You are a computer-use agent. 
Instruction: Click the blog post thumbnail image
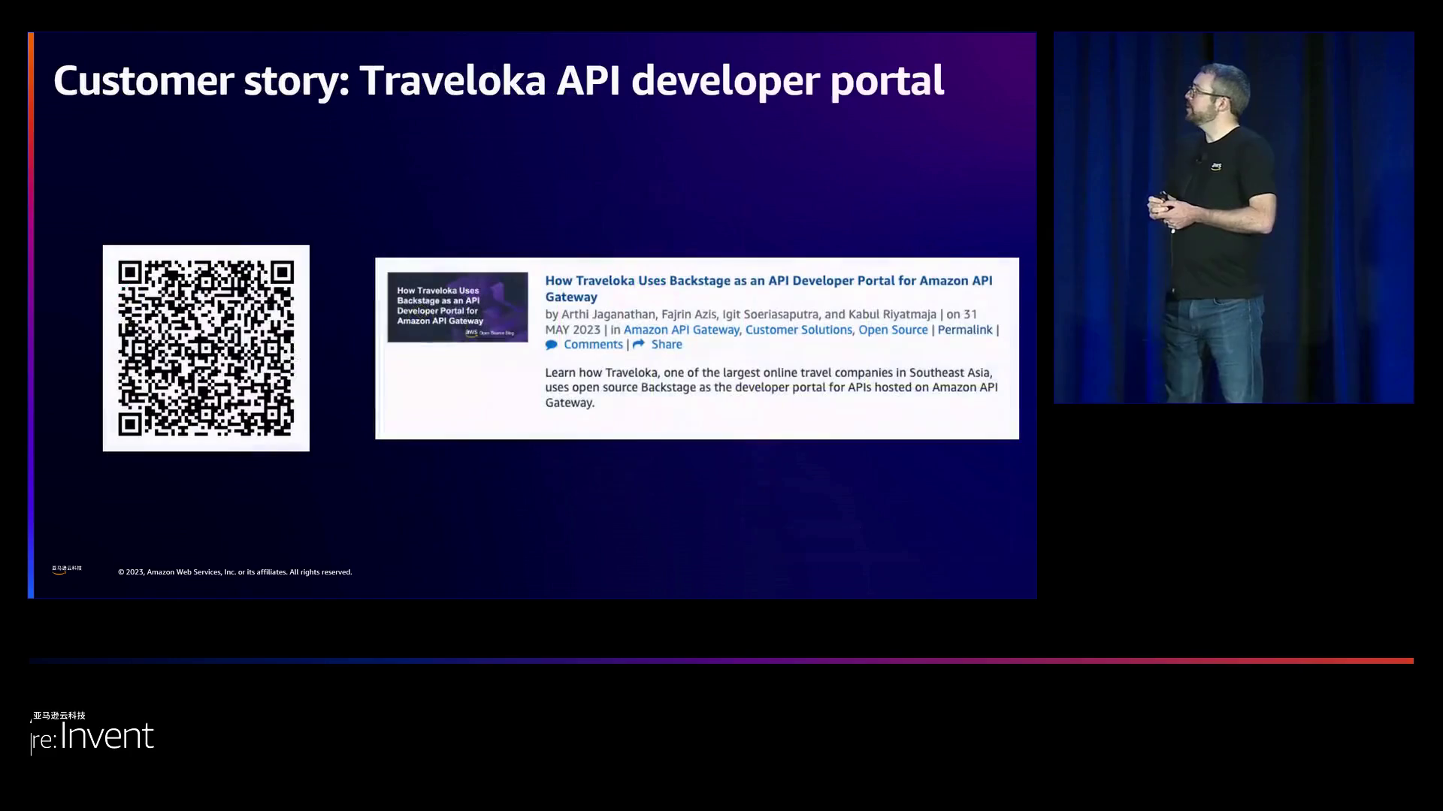click(457, 306)
